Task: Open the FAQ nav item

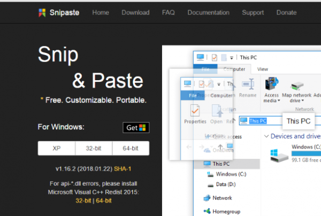Action: 169,13
